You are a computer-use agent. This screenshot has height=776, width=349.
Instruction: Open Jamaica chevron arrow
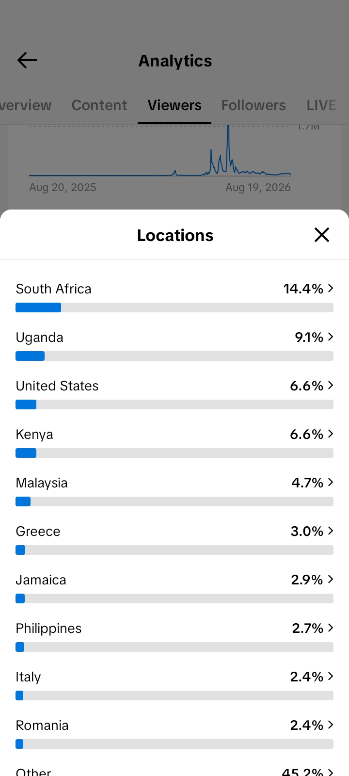pos(331,579)
